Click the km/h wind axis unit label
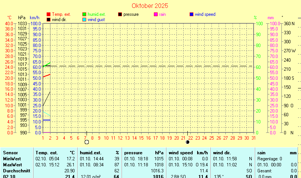301x178 pixels. point(34,18)
